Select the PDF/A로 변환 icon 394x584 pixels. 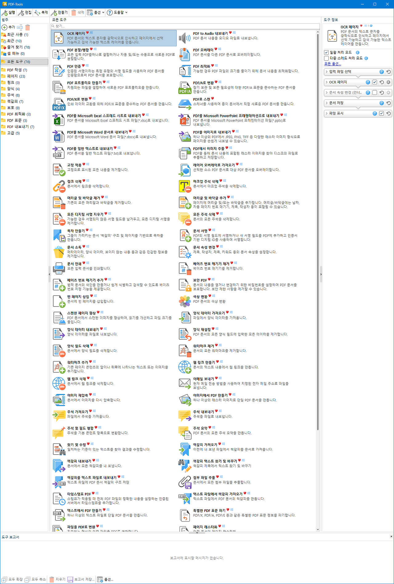pyautogui.click(x=185, y=87)
